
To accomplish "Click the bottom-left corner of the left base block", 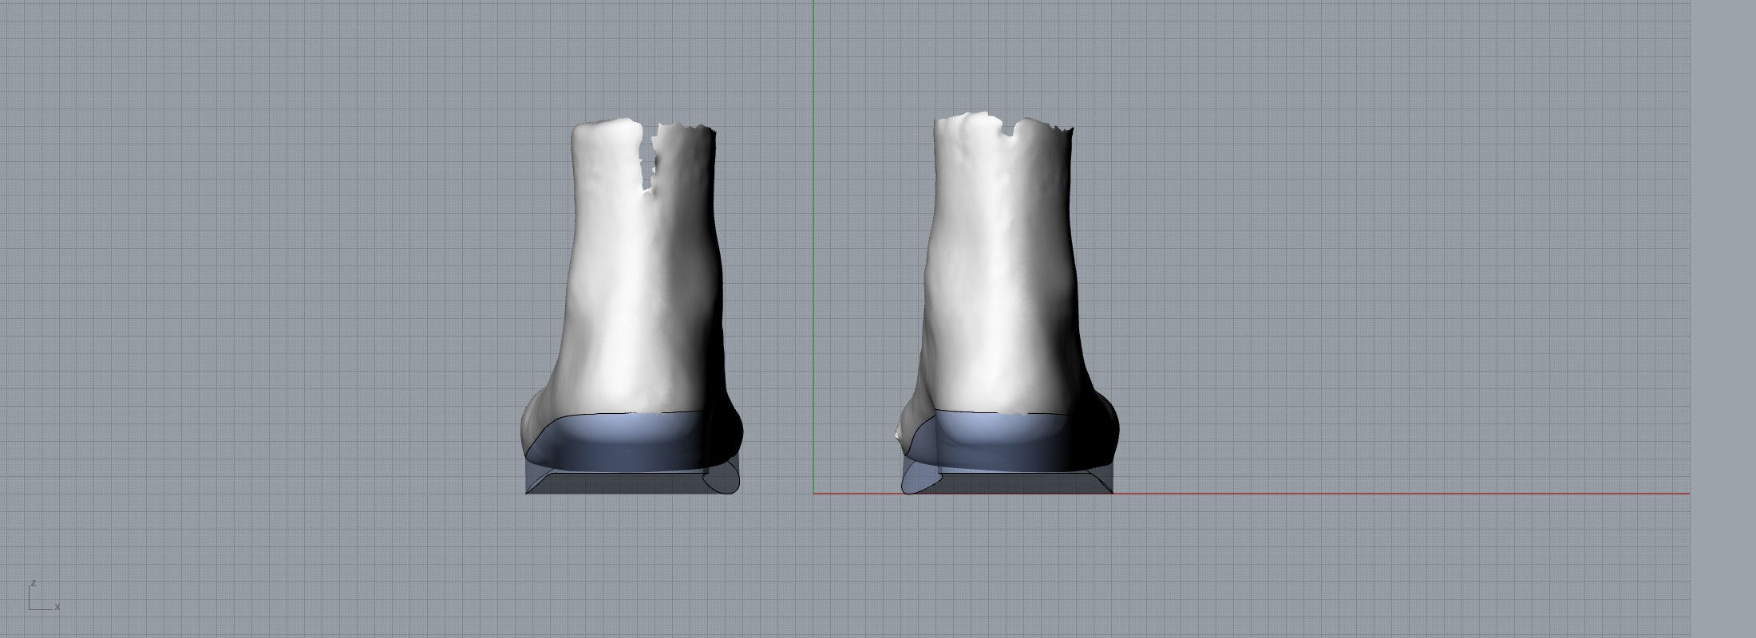I will coord(526,493).
